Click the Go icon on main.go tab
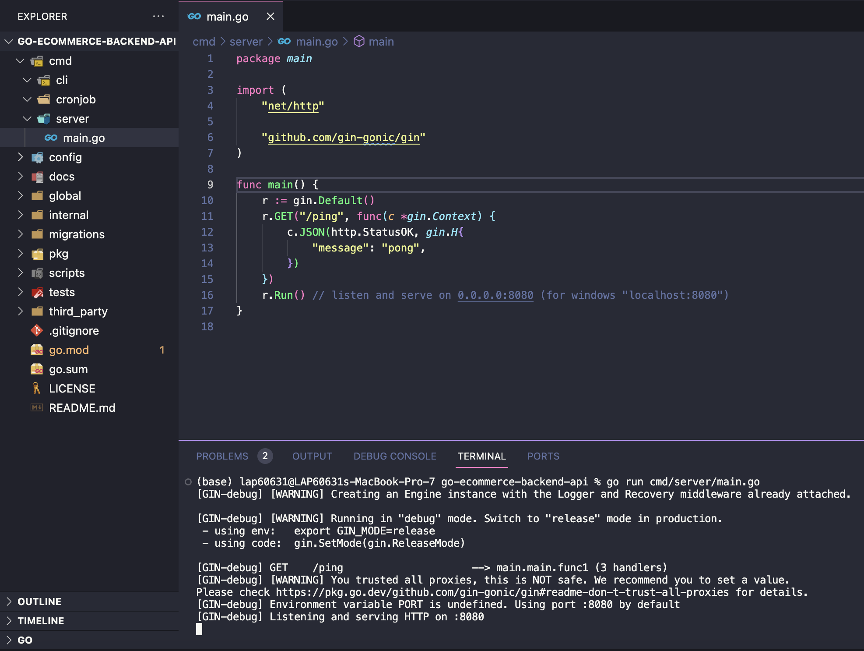Image resolution: width=864 pixels, height=651 pixels. [194, 17]
